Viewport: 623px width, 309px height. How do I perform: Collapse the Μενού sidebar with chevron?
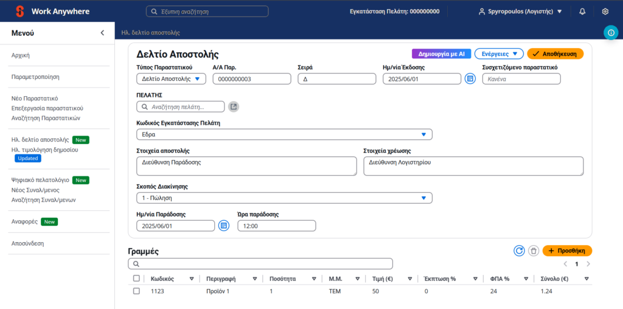(x=102, y=33)
